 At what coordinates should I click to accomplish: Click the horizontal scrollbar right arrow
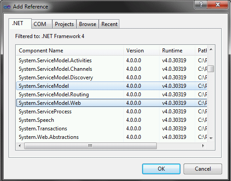point(203,146)
